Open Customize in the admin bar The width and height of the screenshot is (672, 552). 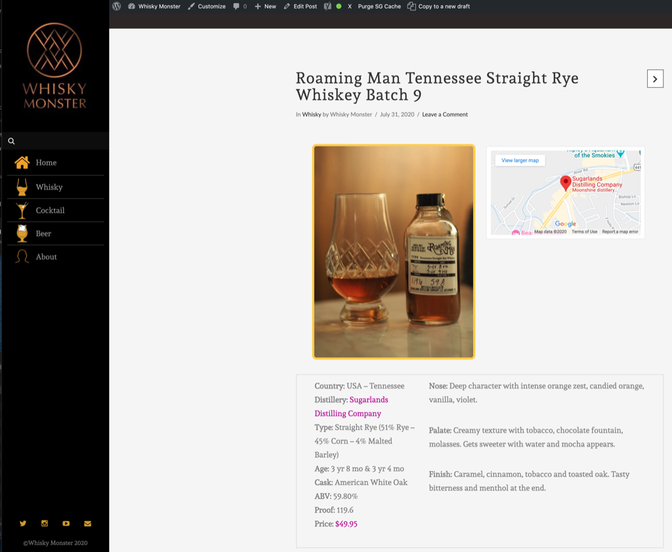pyautogui.click(x=207, y=7)
